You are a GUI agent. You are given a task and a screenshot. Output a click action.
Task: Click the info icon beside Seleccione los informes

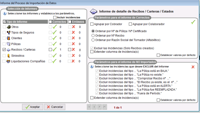click(5, 13)
